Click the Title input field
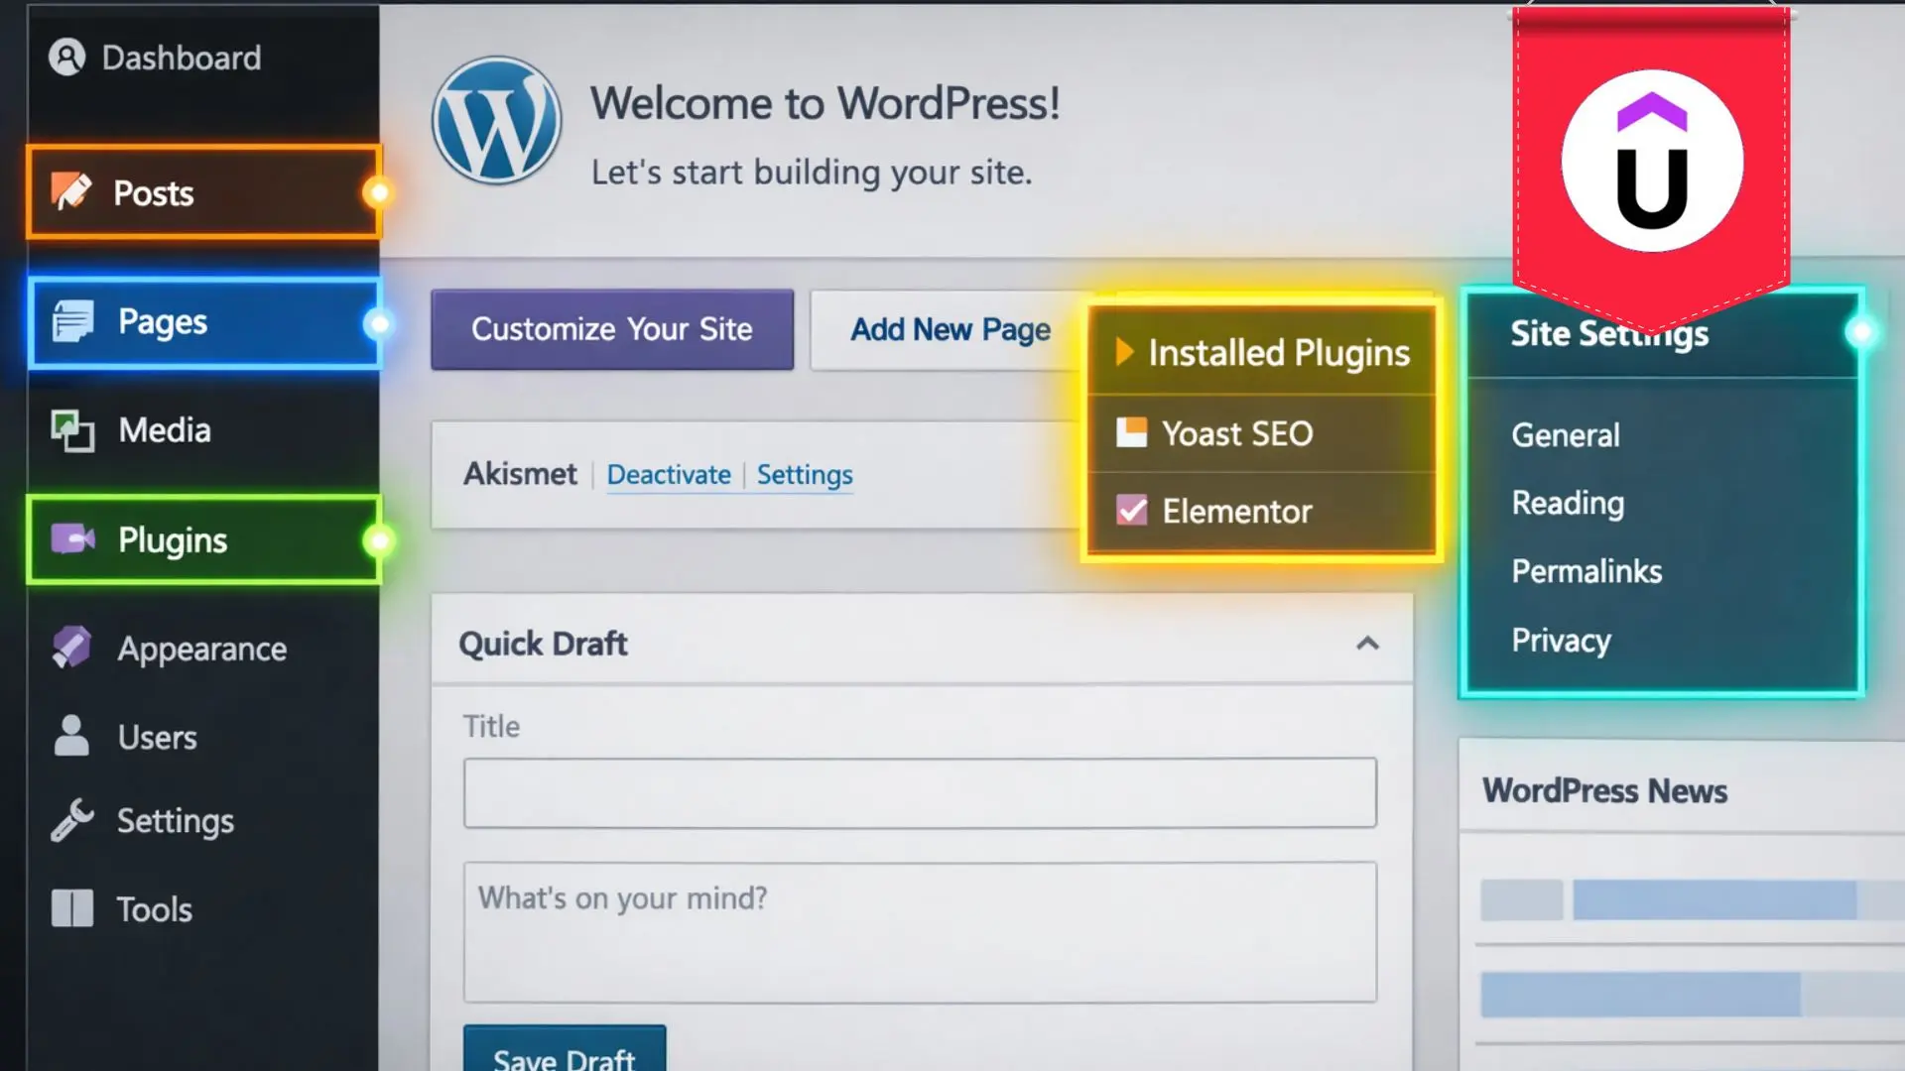This screenshot has height=1071, width=1905. coord(918,791)
